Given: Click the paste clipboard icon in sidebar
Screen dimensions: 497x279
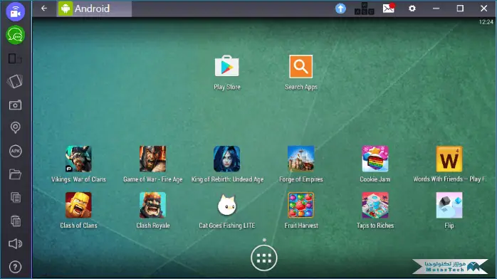Looking at the screenshot, I should click(15, 221).
